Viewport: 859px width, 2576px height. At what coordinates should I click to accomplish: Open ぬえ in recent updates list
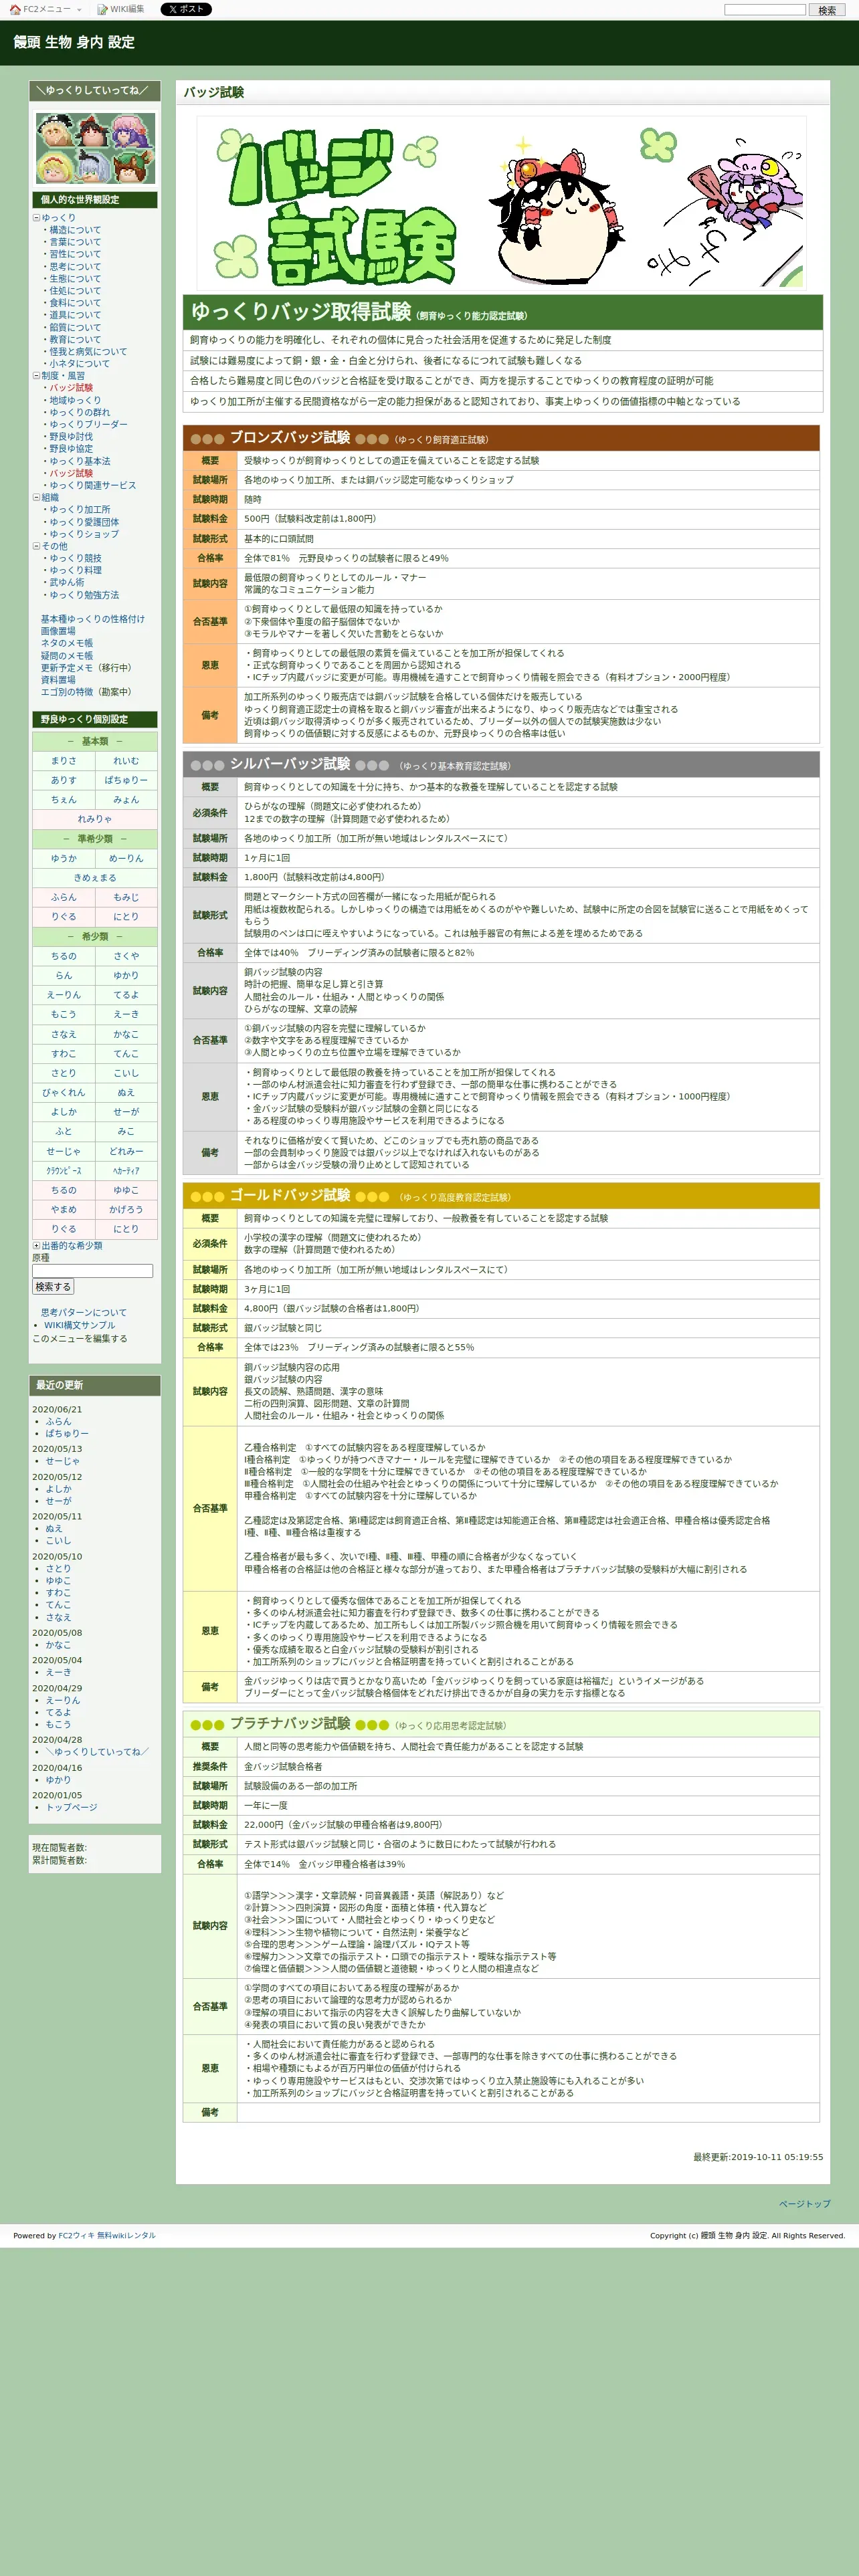point(54,1529)
